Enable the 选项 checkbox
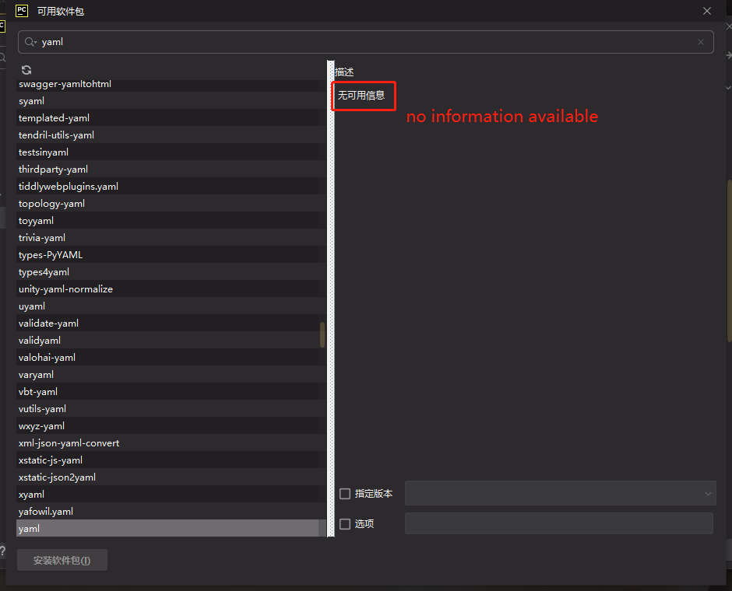 [345, 523]
